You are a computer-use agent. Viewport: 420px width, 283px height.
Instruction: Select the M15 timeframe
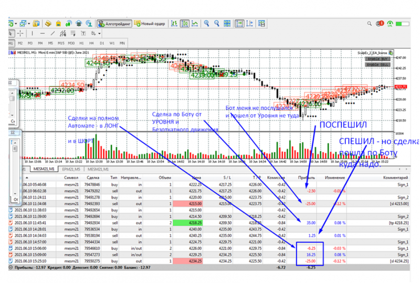61,43
